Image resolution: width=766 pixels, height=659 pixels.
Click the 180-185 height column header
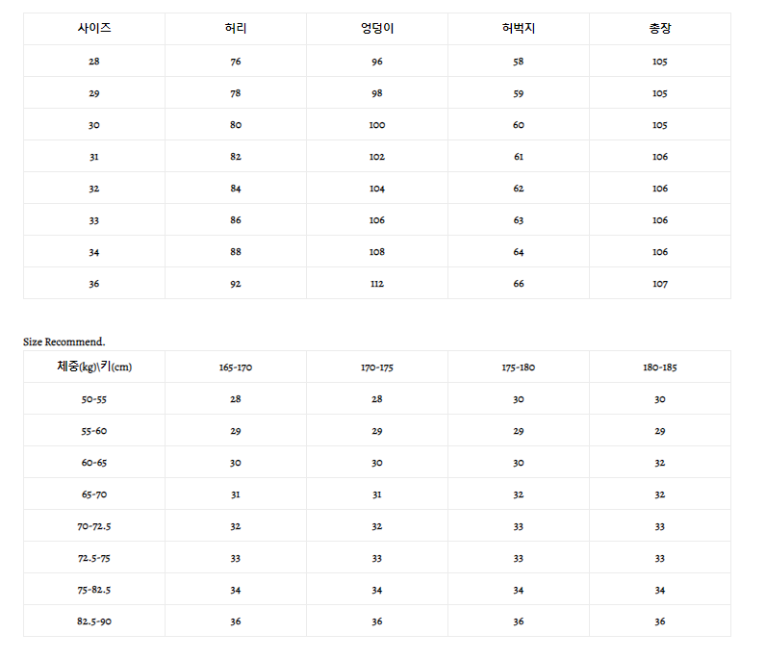pos(660,368)
